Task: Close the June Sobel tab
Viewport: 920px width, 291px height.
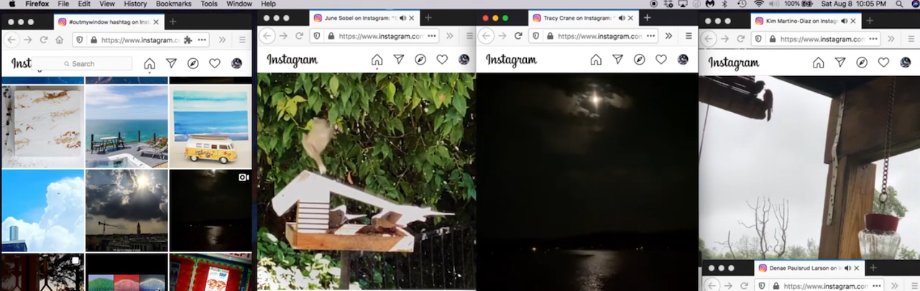Action: (x=413, y=18)
